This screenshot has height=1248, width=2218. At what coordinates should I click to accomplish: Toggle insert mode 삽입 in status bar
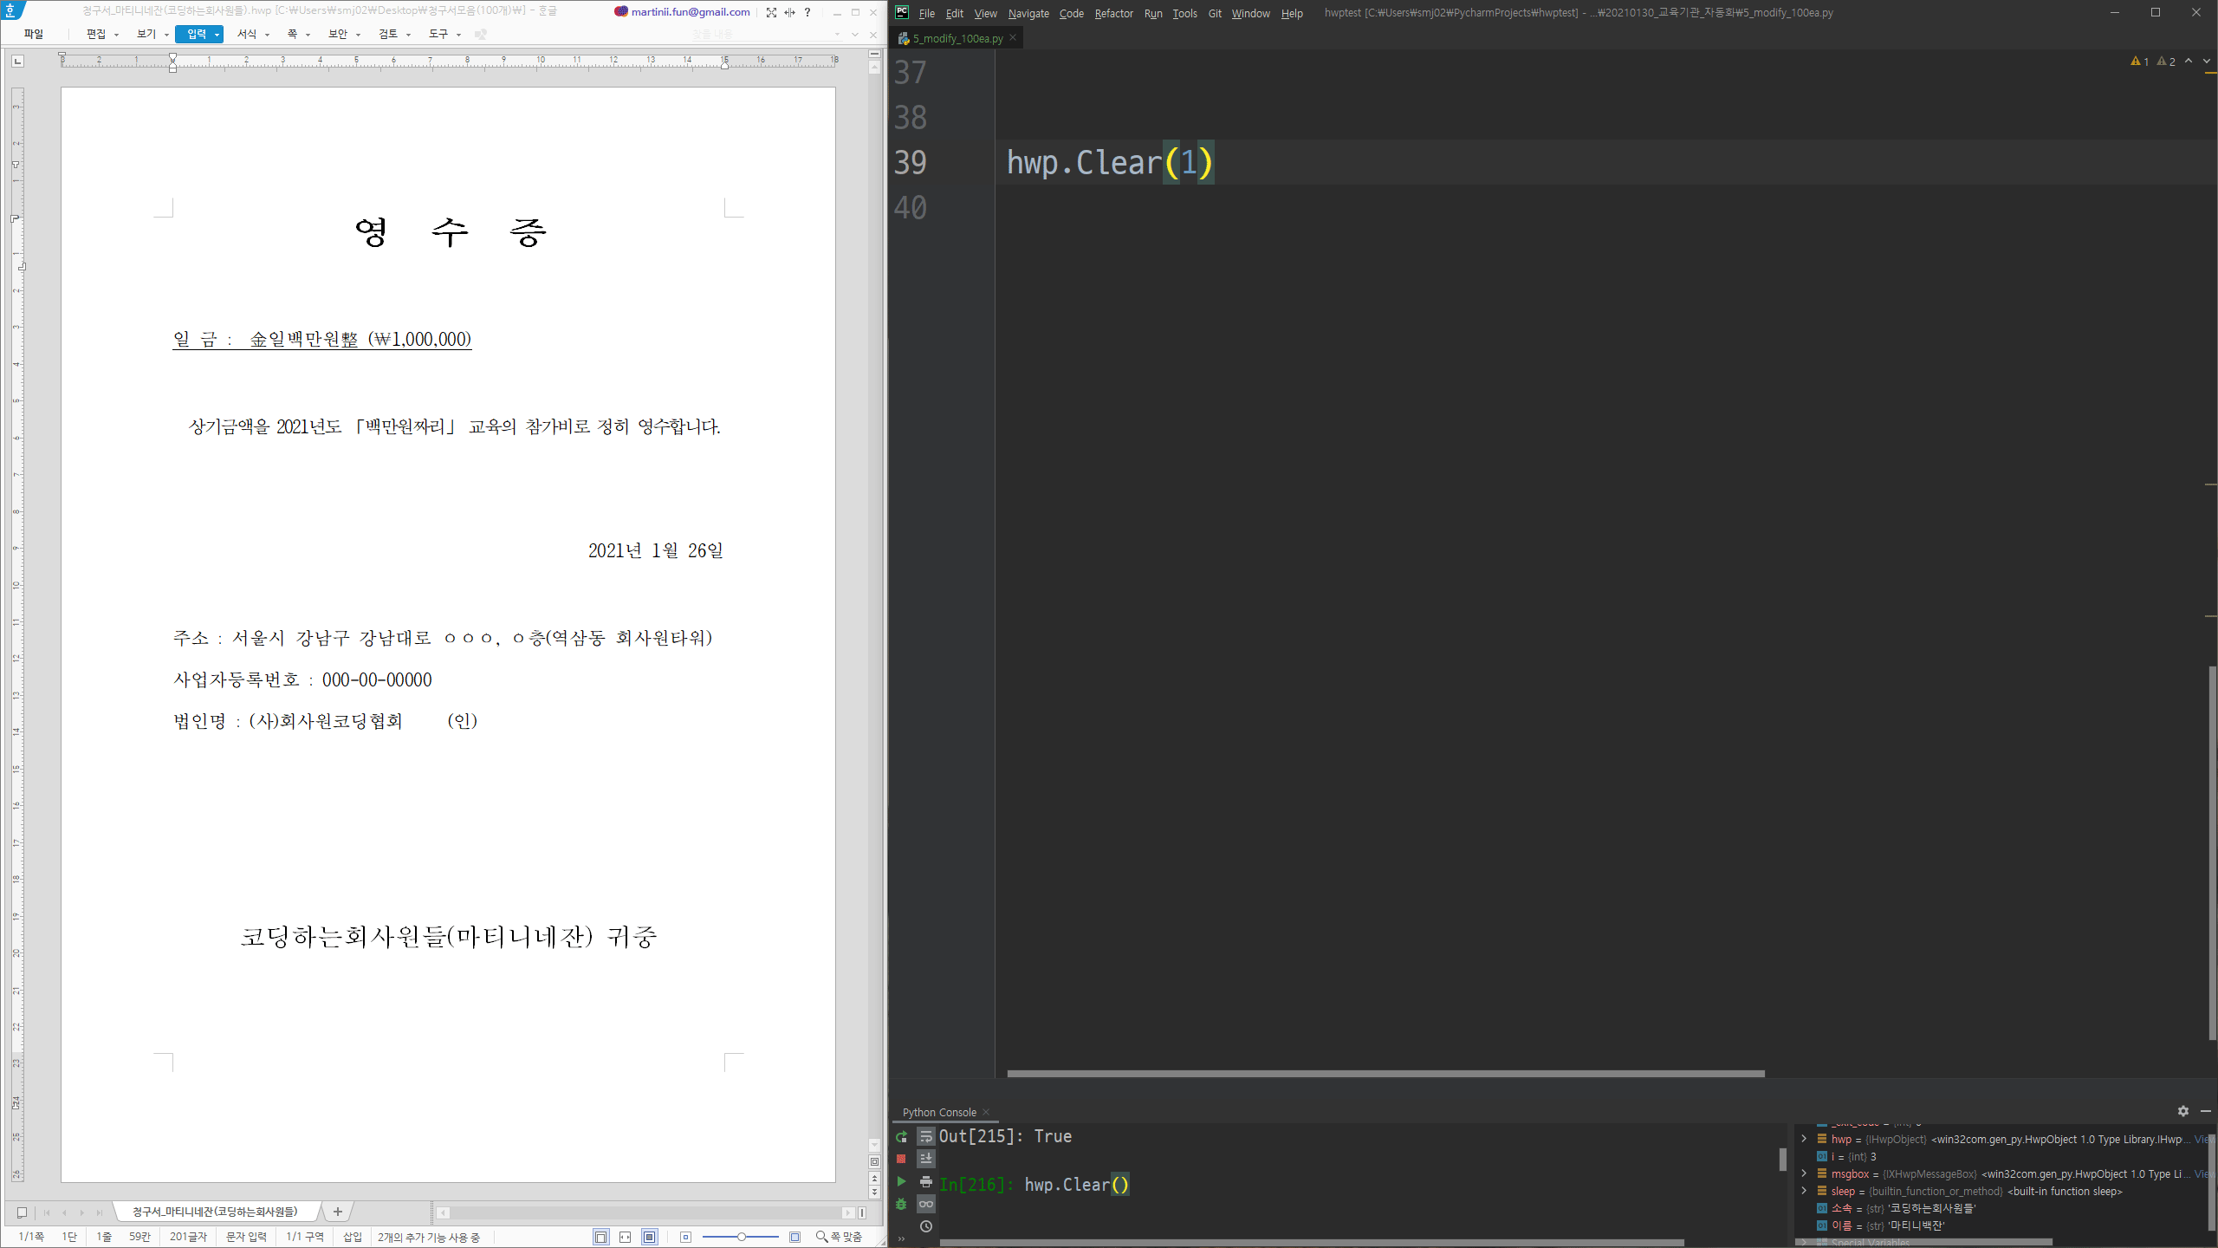(352, 1237)
